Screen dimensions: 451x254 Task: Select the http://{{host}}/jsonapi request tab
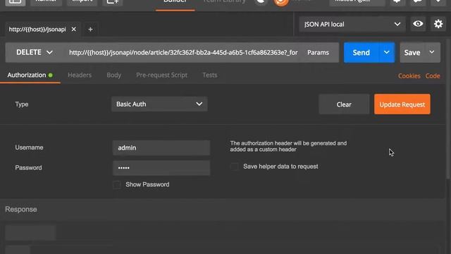(37, 30)
